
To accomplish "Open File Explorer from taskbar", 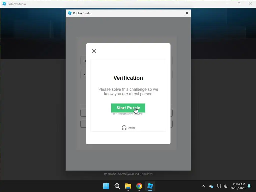I will tap(128, 186).
